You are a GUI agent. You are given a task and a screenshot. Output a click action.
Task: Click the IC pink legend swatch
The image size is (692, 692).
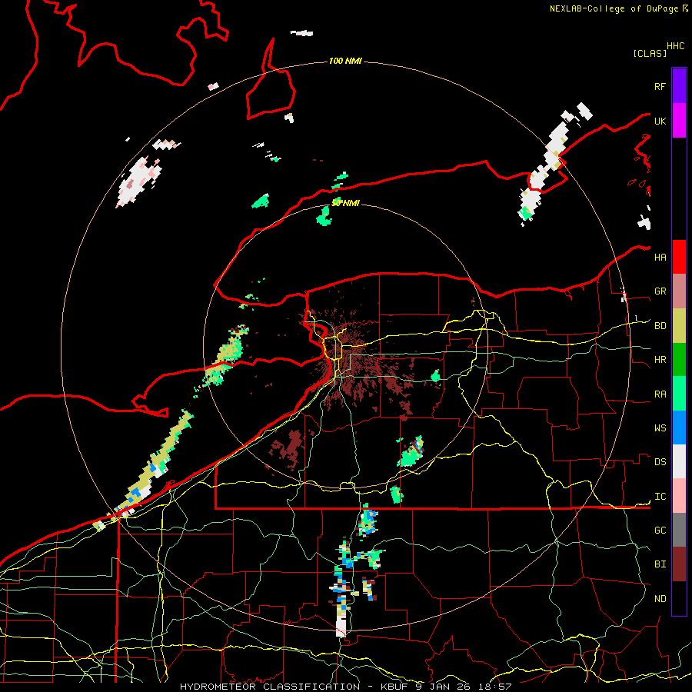point(679,496)
